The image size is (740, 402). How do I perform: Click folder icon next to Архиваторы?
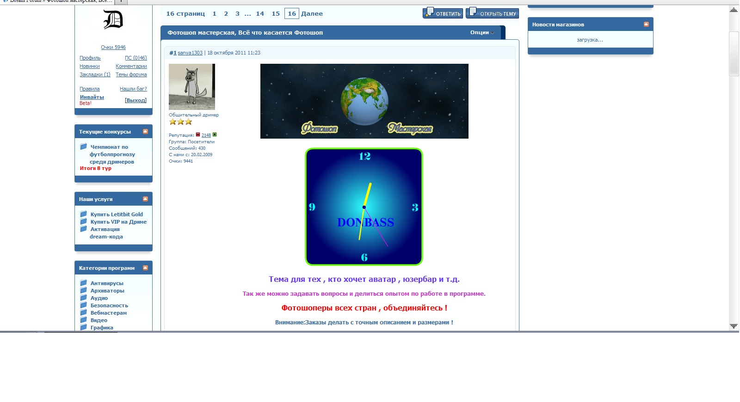click(84, 290)
